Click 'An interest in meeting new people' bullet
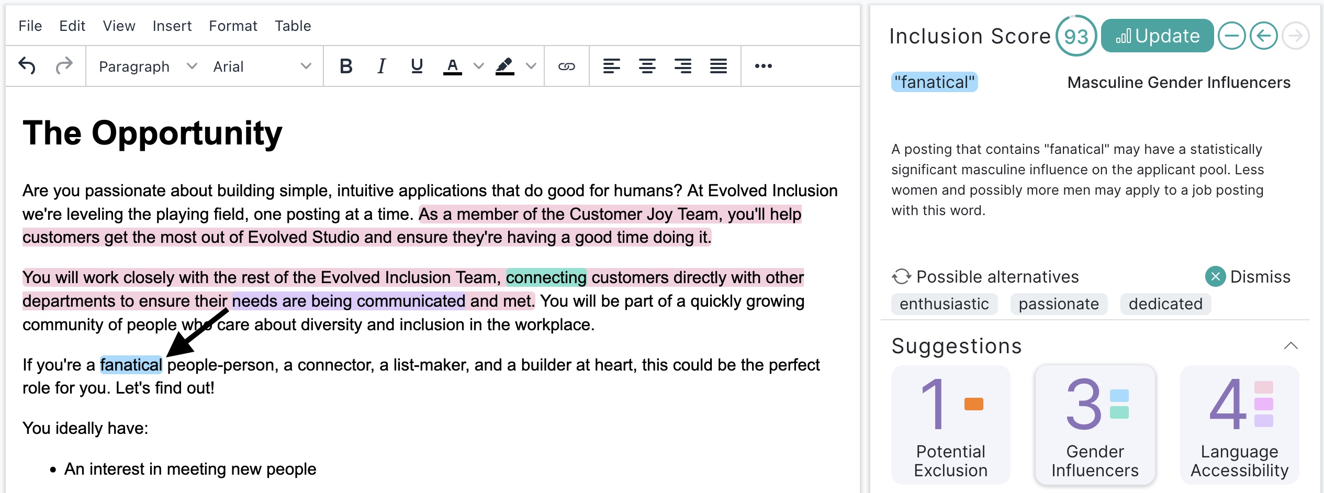This screenshot has width=1324, height=493. pos(190,469)
